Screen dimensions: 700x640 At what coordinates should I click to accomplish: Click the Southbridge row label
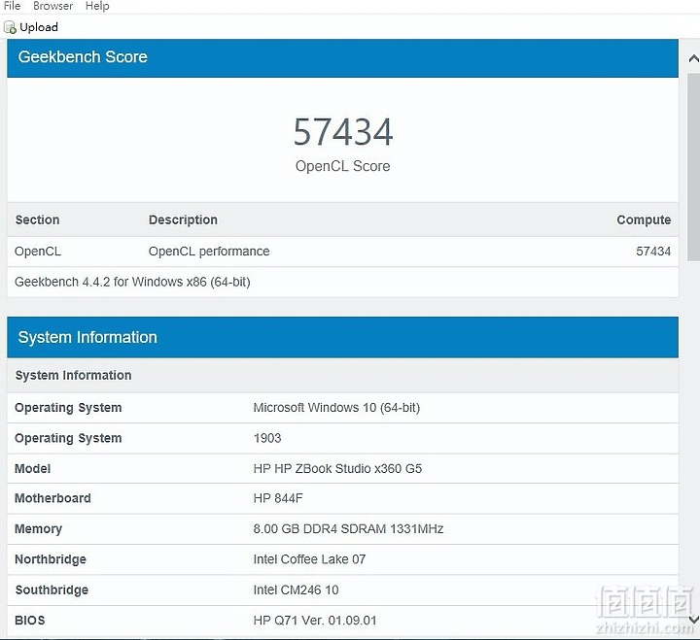pyautogui.click(x=52, y=590)
